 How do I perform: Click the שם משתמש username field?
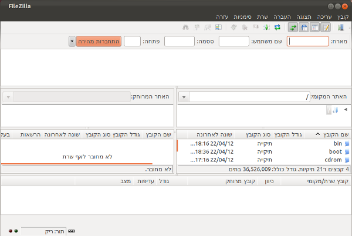pos(233,41)
